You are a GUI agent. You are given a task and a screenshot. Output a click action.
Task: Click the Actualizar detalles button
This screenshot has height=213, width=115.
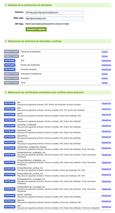pos(36,29)
